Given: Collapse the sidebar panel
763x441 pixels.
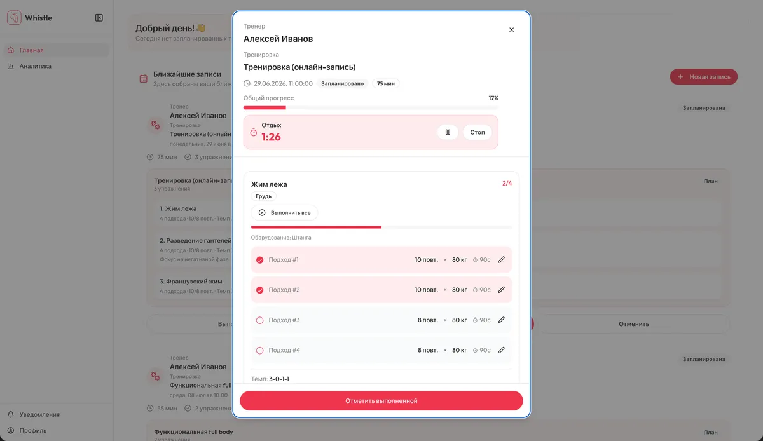Looking at the screenshot, I should click(x=99, y=18).
